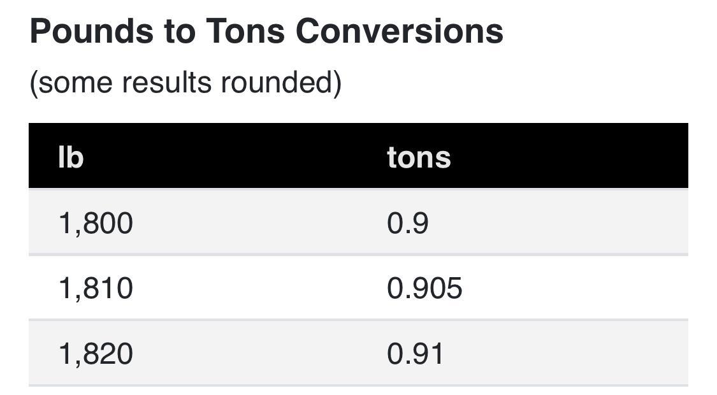717x395 pixels.
Task: Click the 0.905 tons value
Action: [424, 288]
